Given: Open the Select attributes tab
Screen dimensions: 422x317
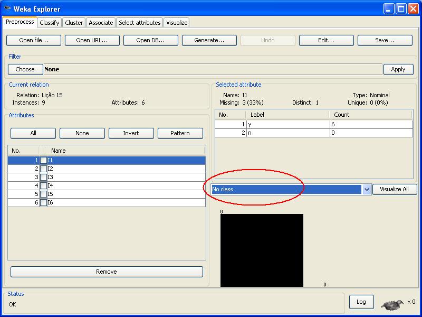Looking at the screenshot, I should (x=139, y=23).
